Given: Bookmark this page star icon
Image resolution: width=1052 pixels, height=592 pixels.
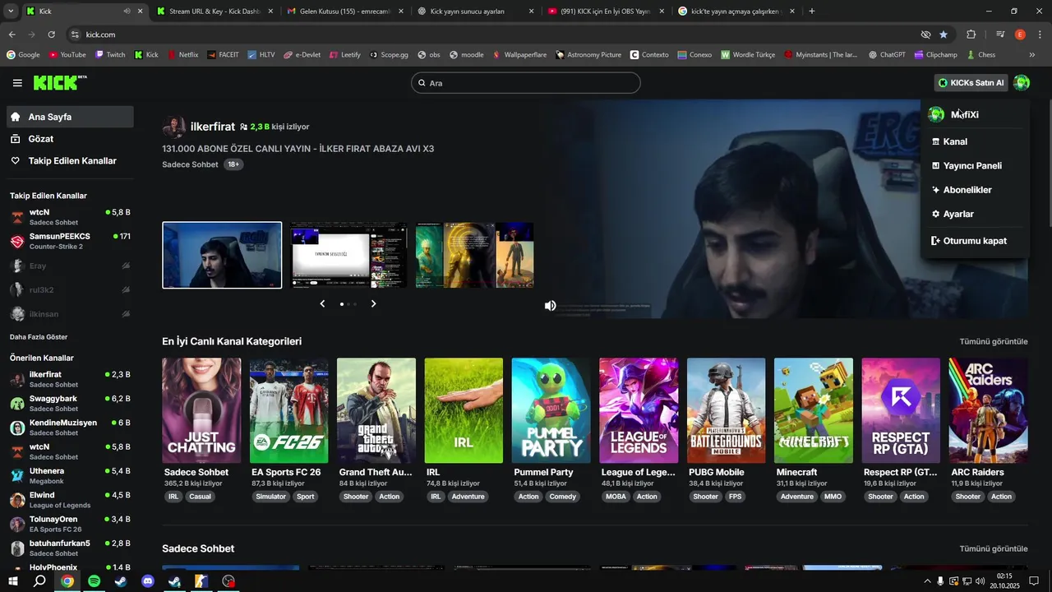Looking at the screenshot, I should click(944, 35).
